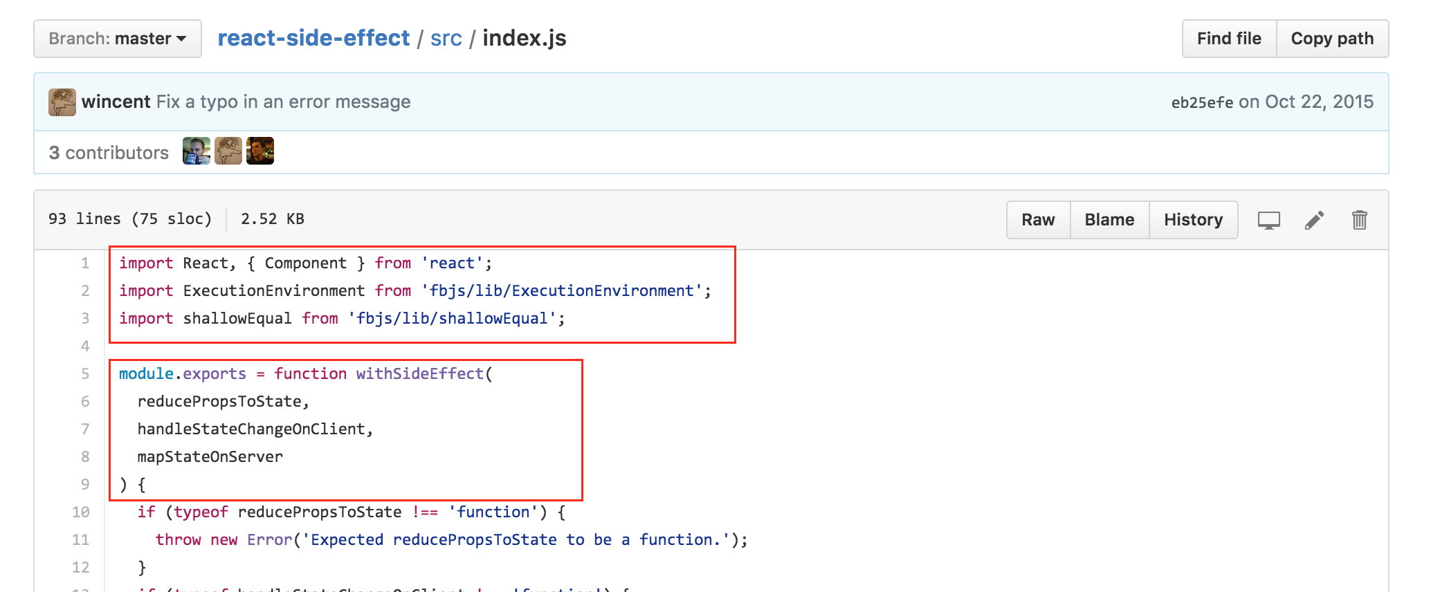Open commit eb25efe hash link
The image size is (1449, 592).
1202,102
